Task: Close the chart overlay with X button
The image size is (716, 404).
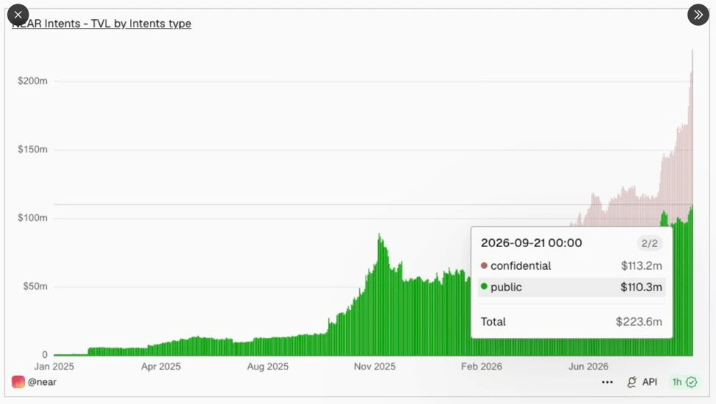Action: click(18, 15)
